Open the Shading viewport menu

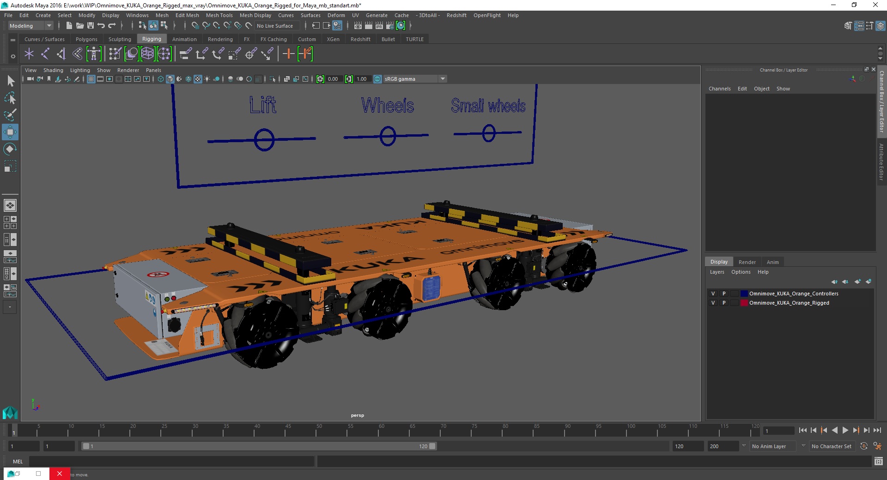53,70
